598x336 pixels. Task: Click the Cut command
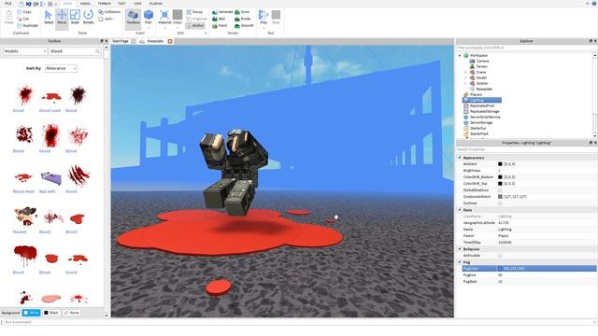pos(23,19)
